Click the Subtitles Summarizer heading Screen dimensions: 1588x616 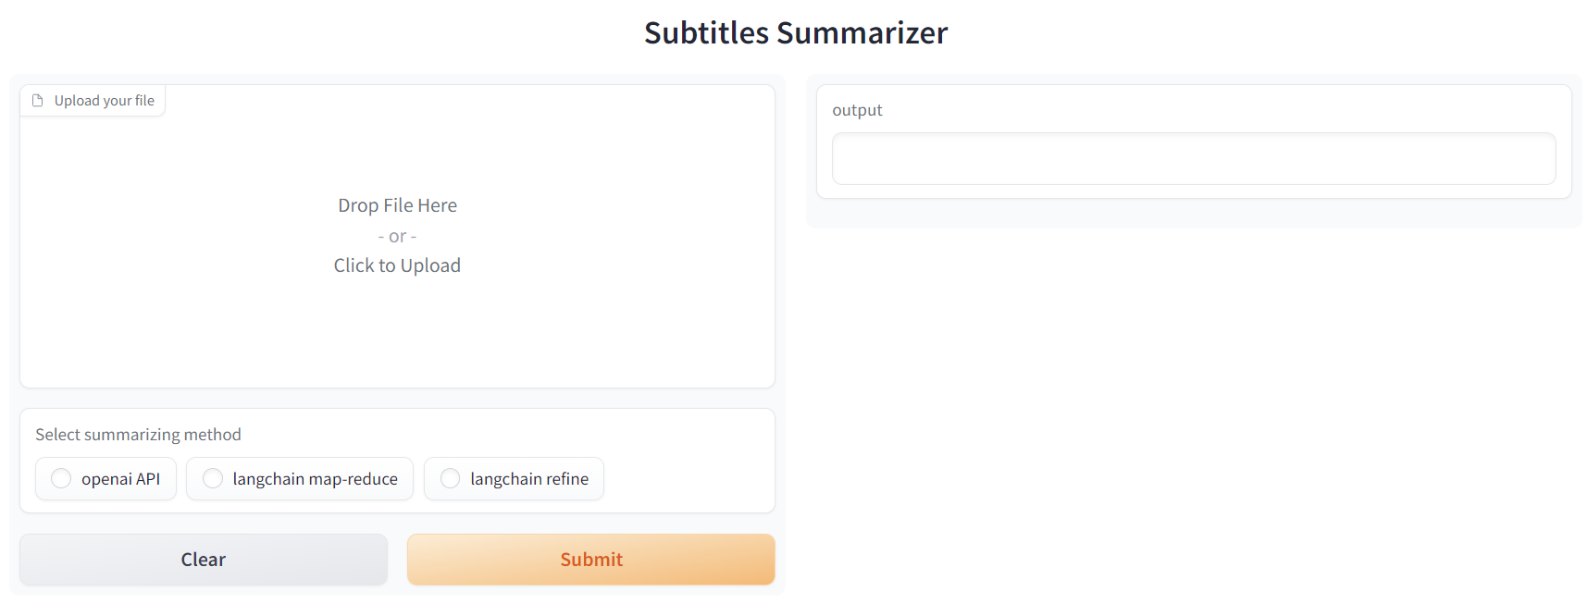click(796, 33)
